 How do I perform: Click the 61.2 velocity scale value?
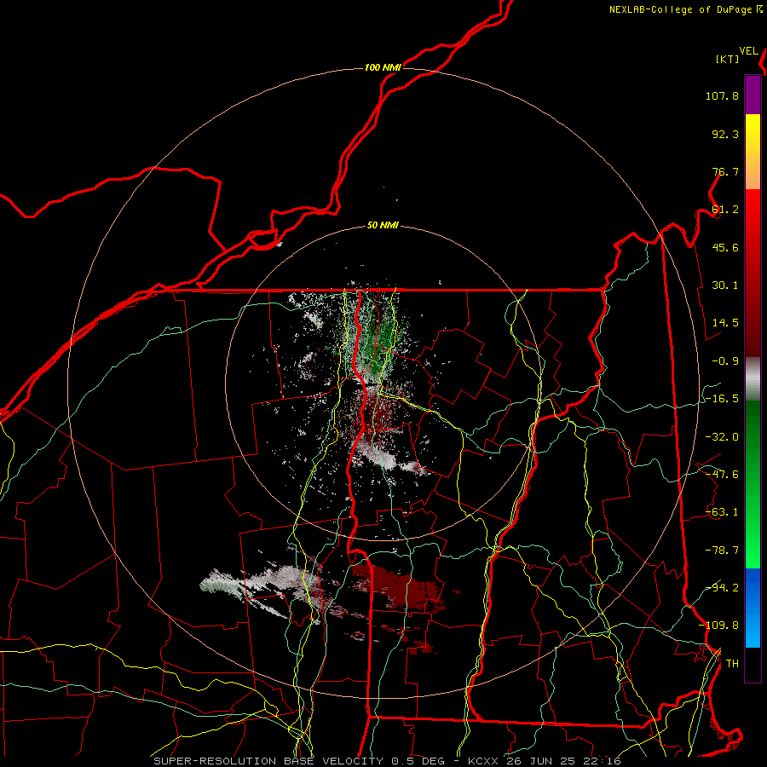[725, 210]
